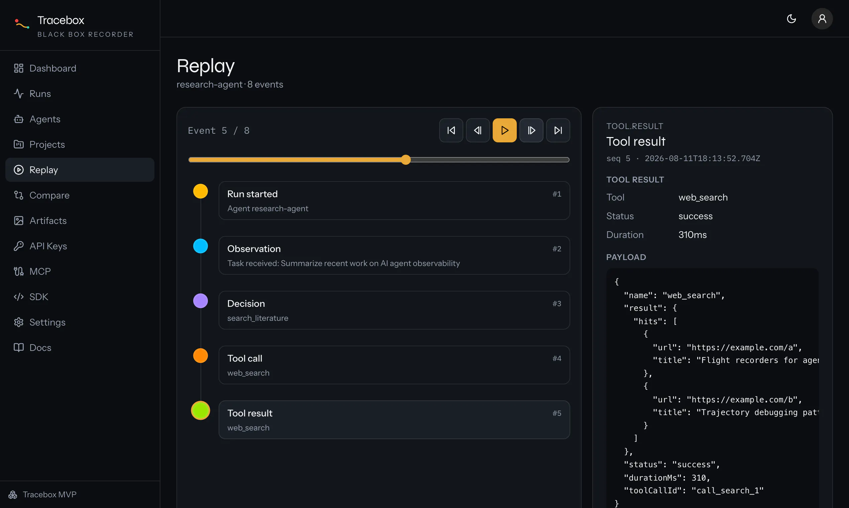Navigate to Agents
Image resolution: width=849 pixels, height=508 pixels.
coord(80,119)
